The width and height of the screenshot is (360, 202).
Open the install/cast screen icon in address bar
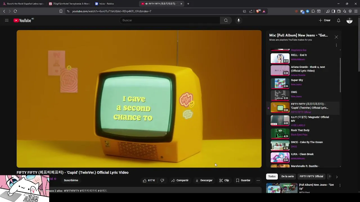click(x=244, y=11)
